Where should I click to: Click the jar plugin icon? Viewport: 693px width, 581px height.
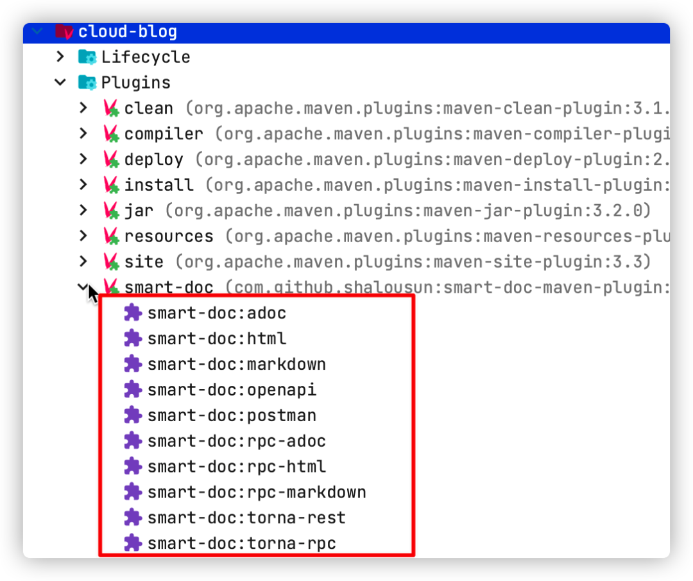coord(112,211)
